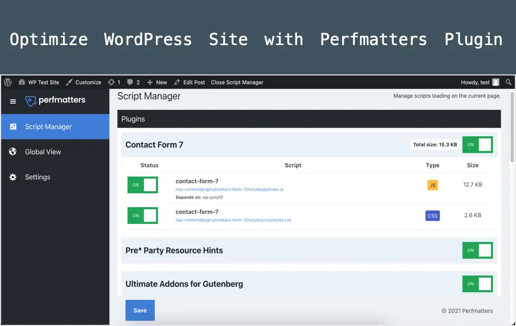
Task: Click the Status column header
Action: coord(149,165)
